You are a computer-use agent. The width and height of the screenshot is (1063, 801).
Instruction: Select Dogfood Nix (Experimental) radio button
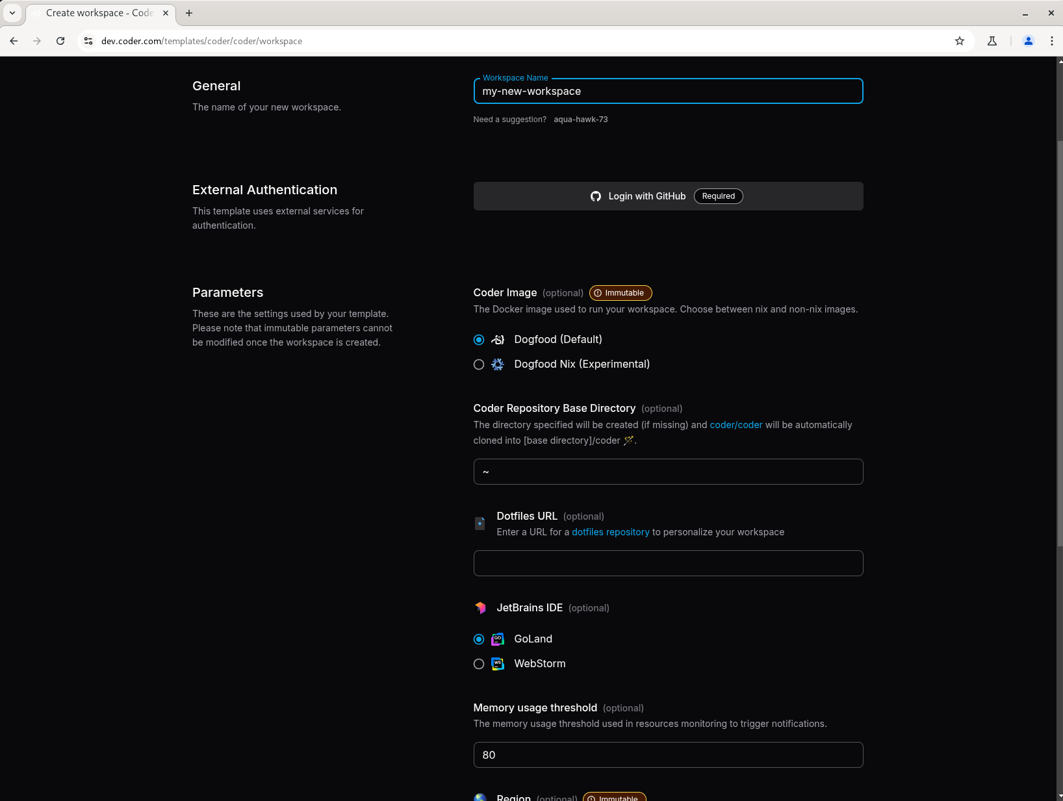tap(479, 364)
